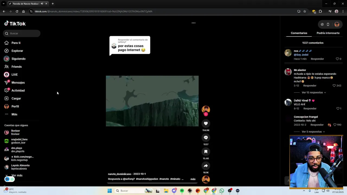Reply to Concepcion Frangel's comment
The width and height of the screenshot is (347, 195).
point(317,125)
